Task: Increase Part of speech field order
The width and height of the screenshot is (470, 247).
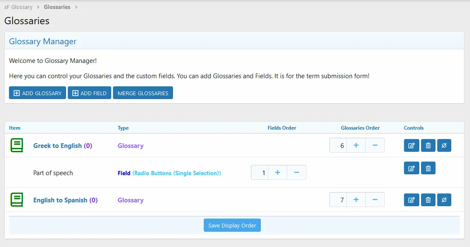Action: pos(278,173)
